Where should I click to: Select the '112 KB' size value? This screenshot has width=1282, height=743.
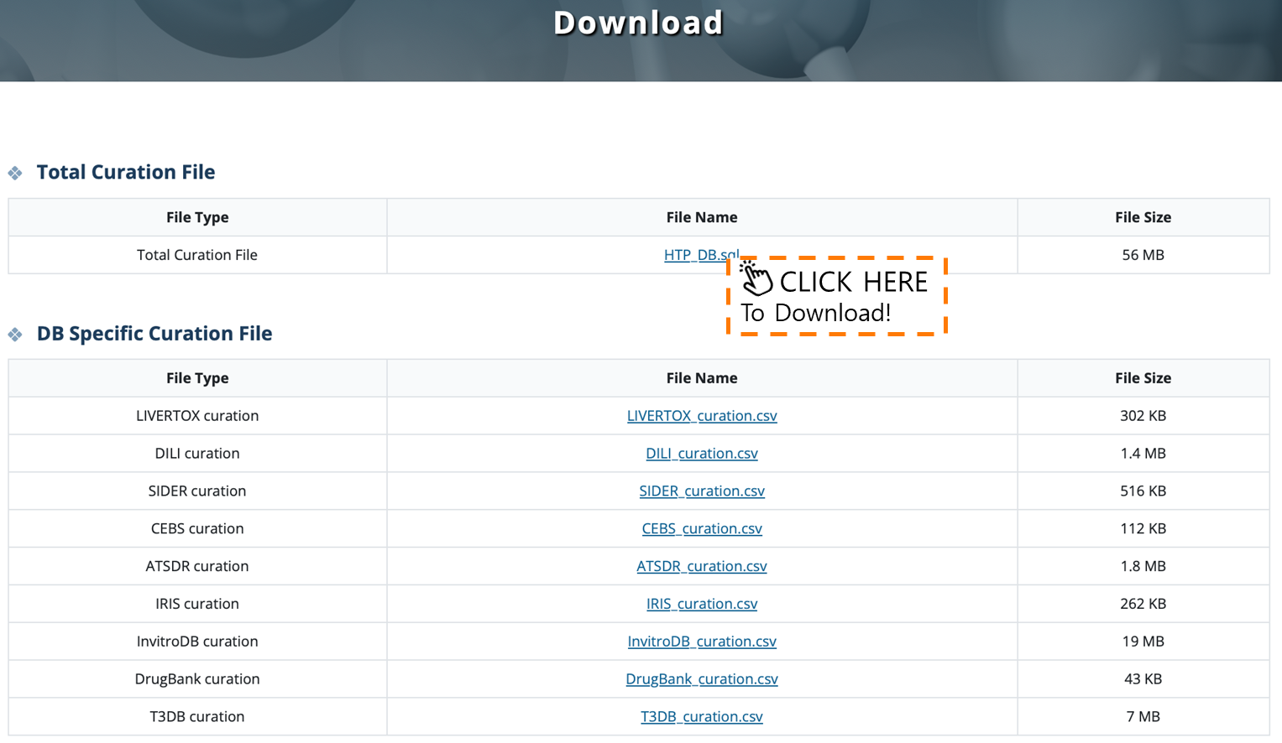1143,529
